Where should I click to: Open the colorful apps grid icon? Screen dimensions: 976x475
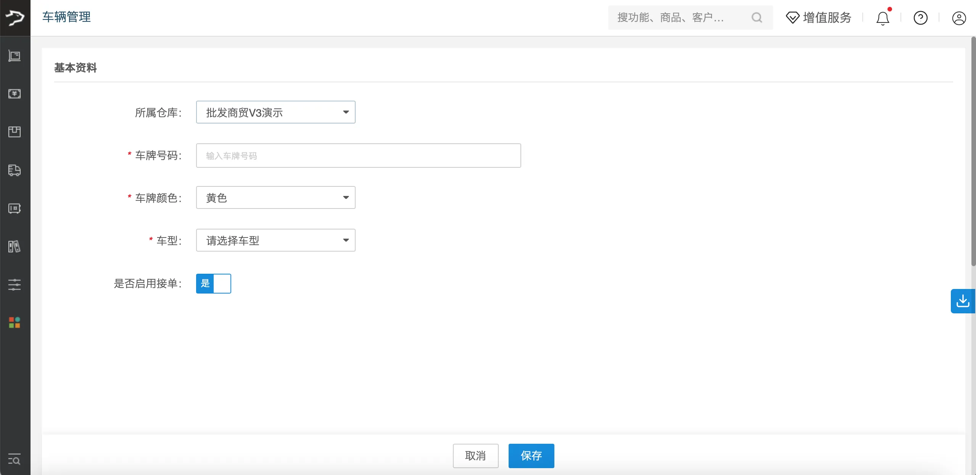pos(14,323)
